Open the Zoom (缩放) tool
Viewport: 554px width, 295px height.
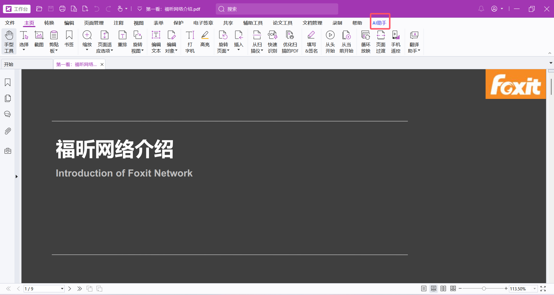(x=87, y=42)
